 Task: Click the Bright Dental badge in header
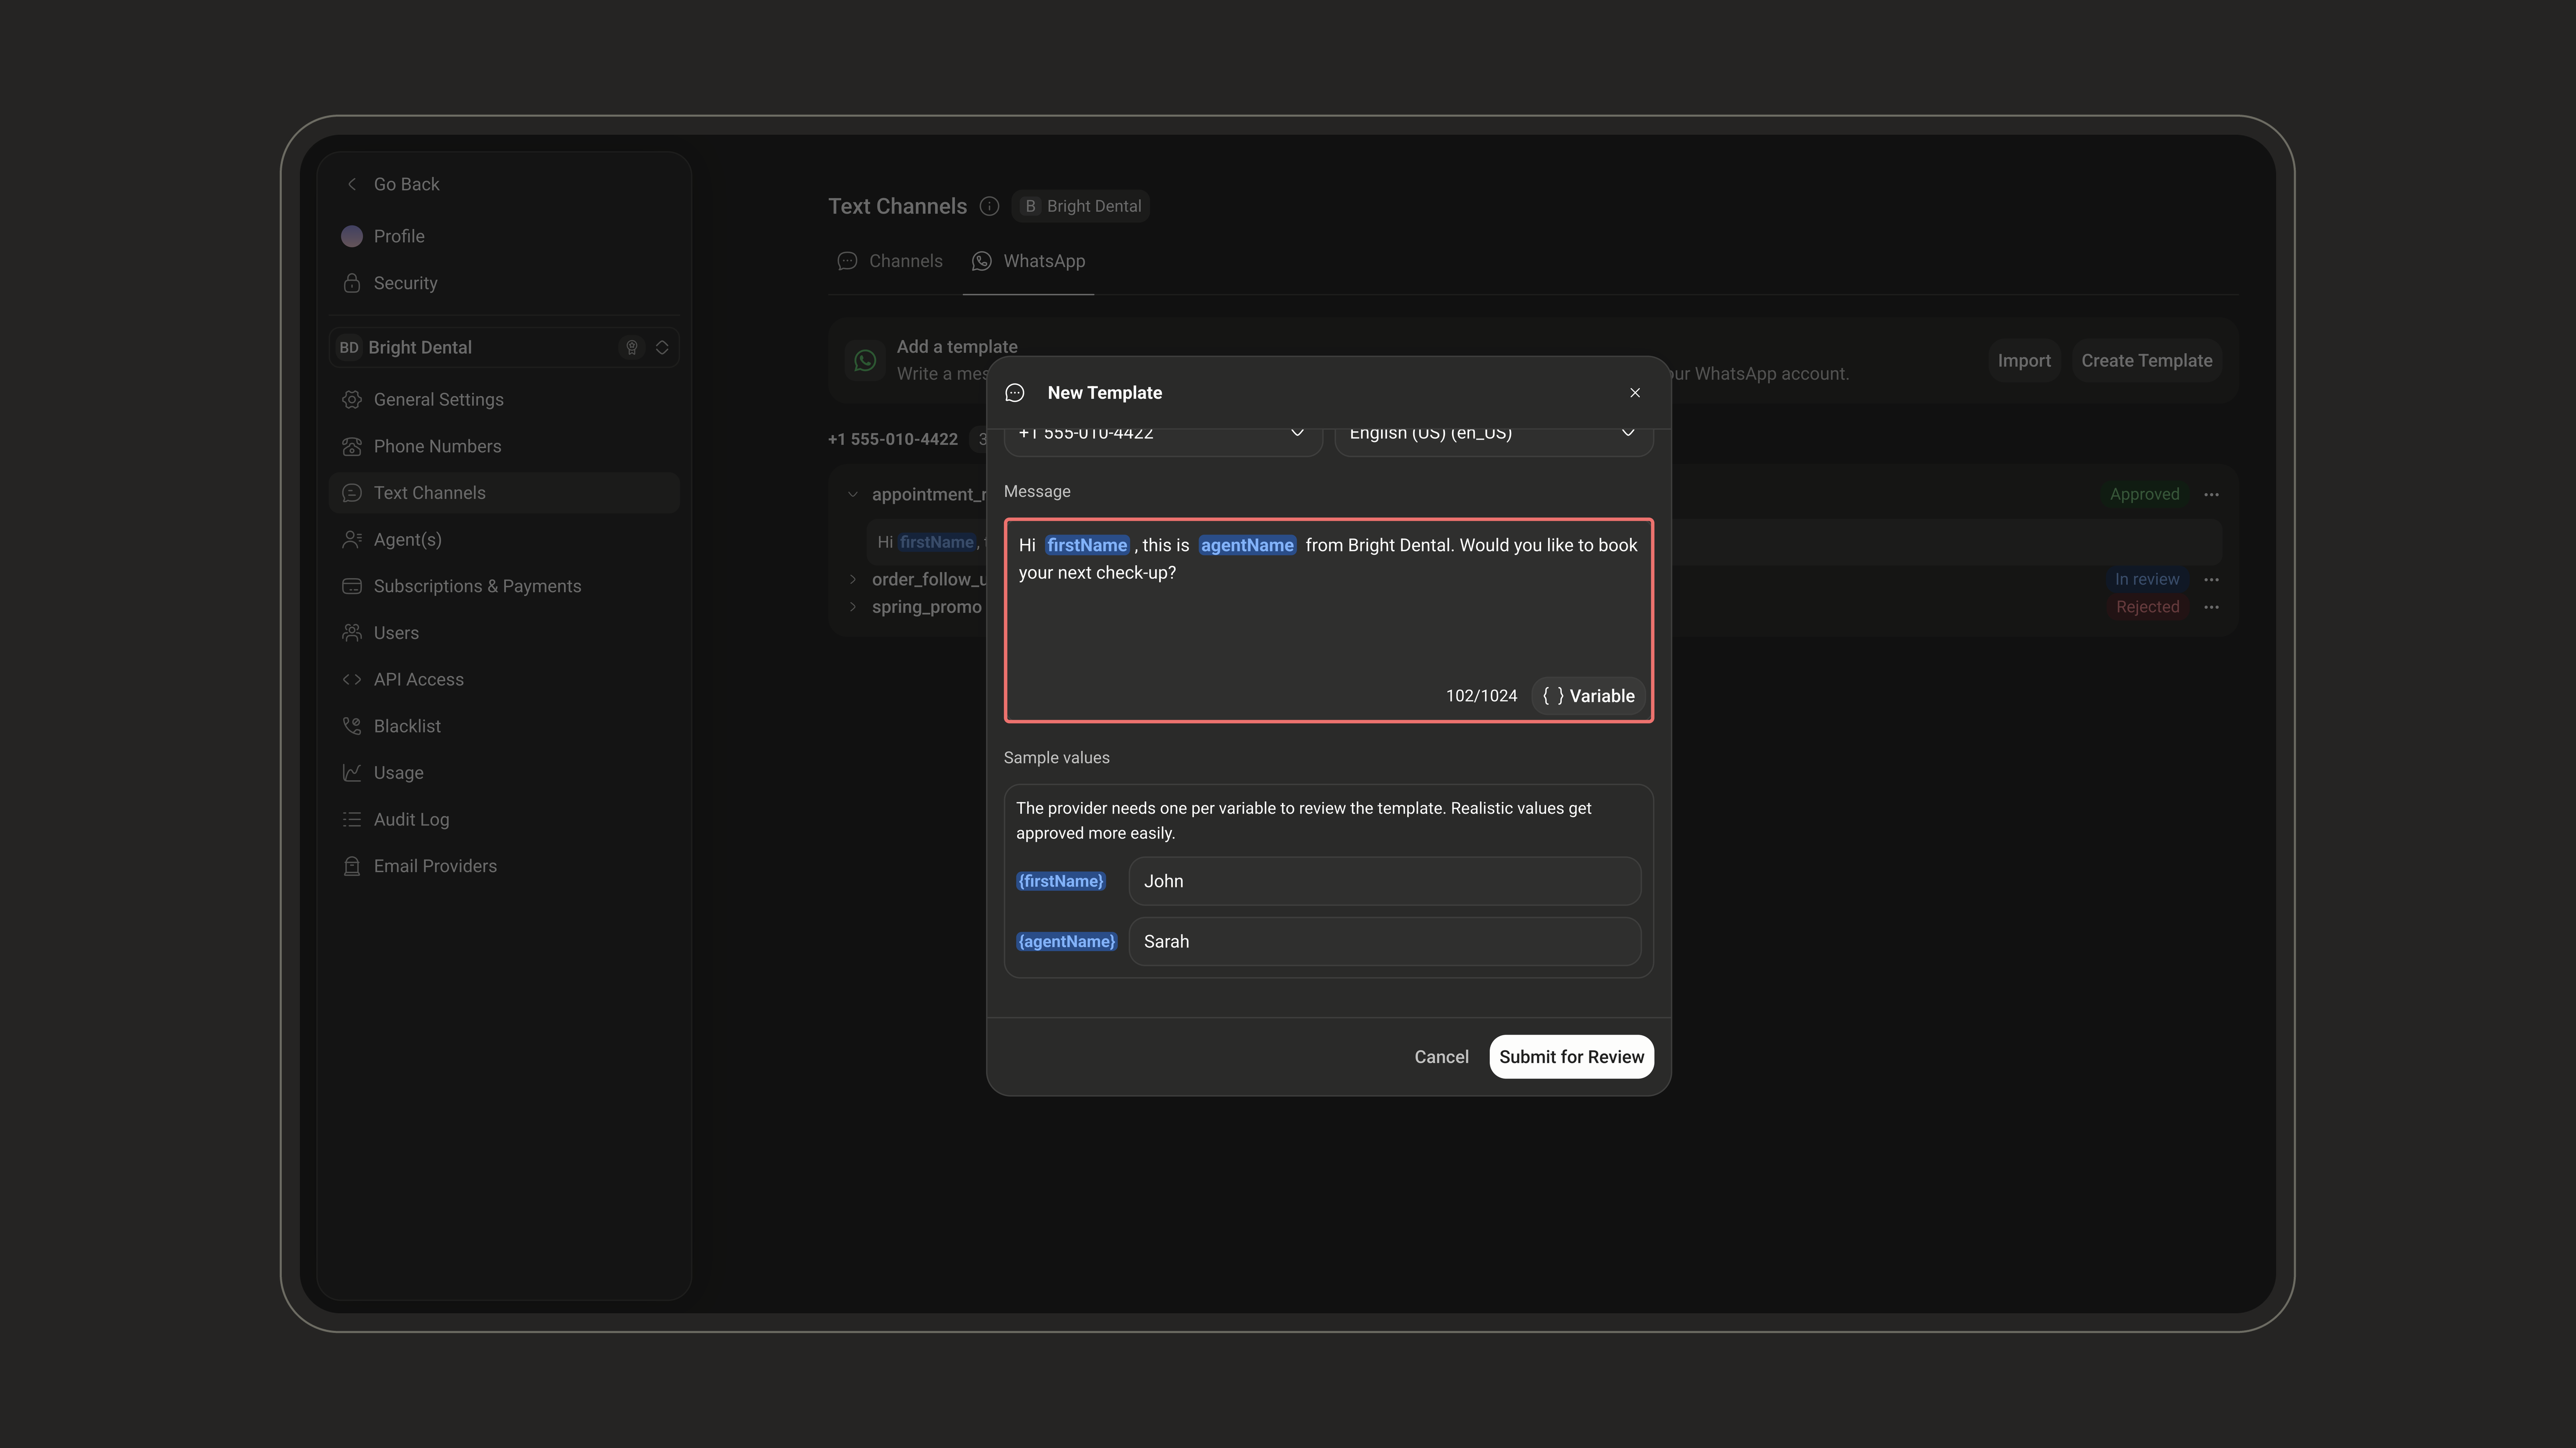(1080, 206)
